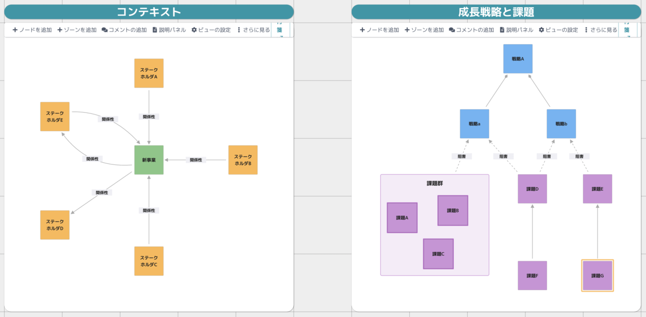Add a comment in the コンテキスト panel

tap(124, 30)
